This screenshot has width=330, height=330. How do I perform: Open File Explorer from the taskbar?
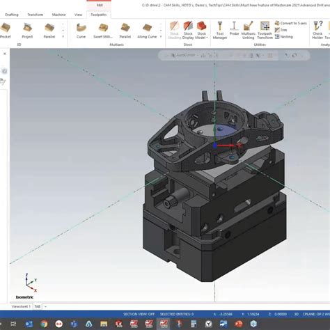tap(104, 324)
